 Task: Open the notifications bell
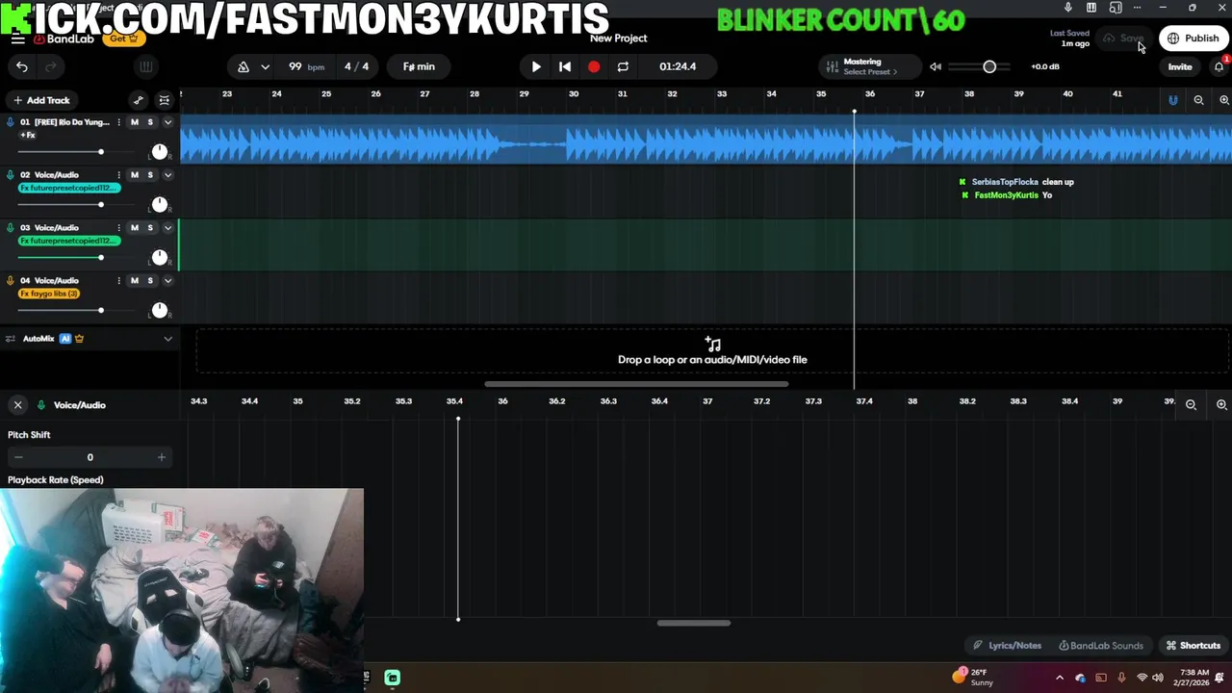click(x=1219, y=66)
